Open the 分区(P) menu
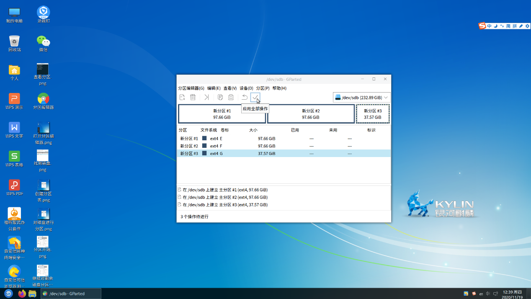 pos(263,88)
